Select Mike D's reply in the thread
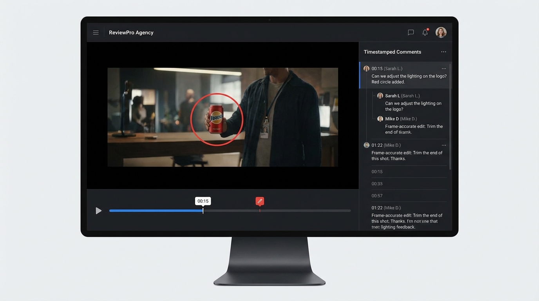Screen dimensions: 539x301 tap(413, 126)
